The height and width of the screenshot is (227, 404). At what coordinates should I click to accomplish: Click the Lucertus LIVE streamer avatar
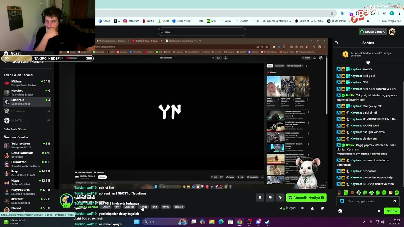66,201
